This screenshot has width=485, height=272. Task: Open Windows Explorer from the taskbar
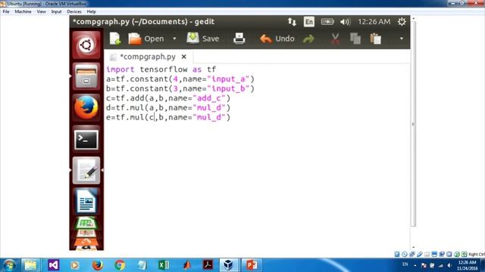coord(30,265)
